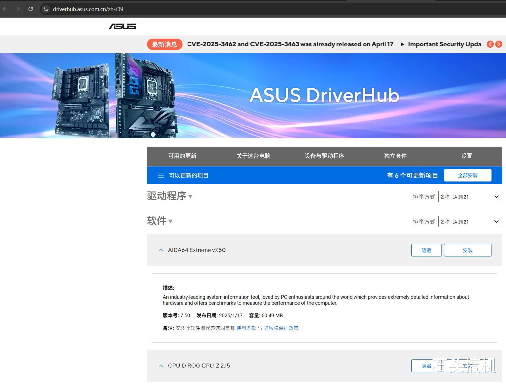Screen dimensions: 506x384
Task: Click the 全部安装 button
Action: (x=468, y=175)
